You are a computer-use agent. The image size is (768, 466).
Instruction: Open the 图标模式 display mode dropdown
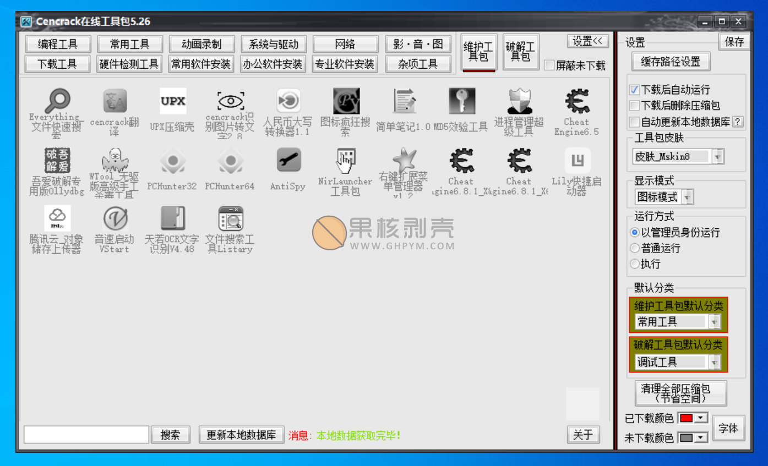click(x=687, y=196)
